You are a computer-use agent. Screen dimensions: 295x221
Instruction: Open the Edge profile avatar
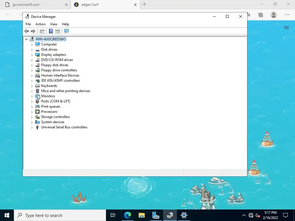point(274,15)
